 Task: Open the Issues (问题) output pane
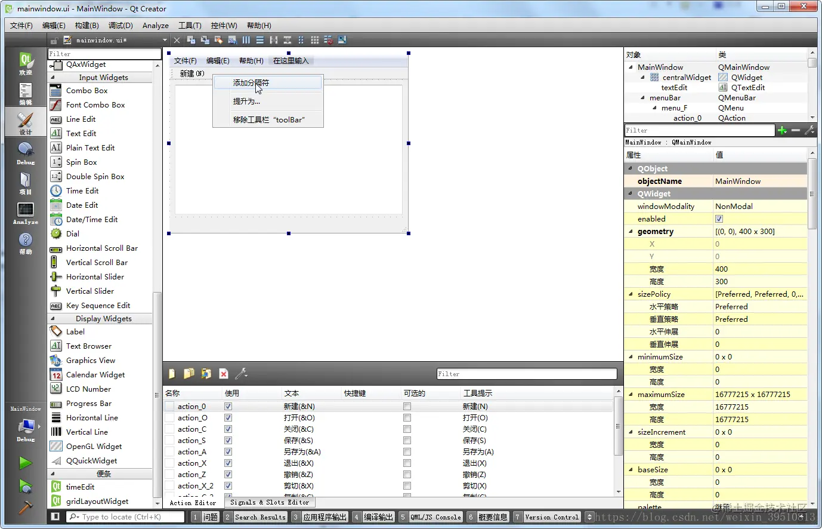[205, 517]
